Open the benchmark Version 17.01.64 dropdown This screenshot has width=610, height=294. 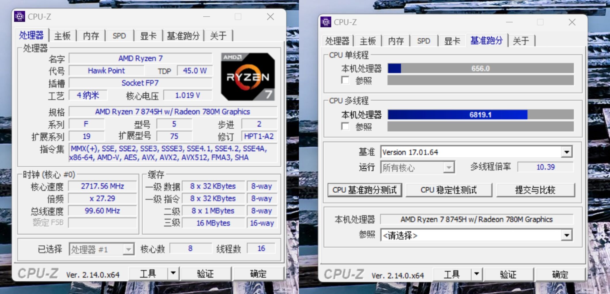pos(567,152)
